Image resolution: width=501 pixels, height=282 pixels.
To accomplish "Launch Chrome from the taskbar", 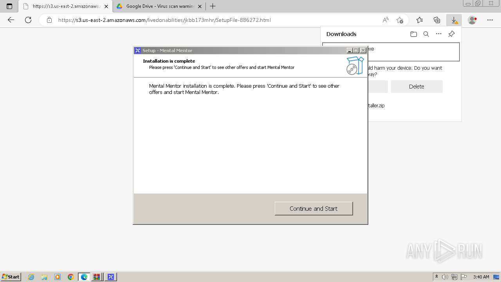I will pyautogui.click(x=70, y=277).
